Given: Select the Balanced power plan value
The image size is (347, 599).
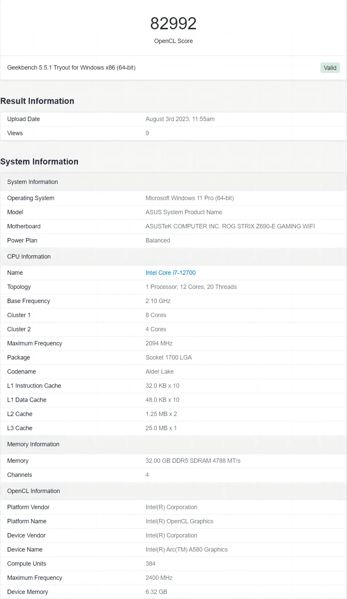Looking at the screenshot, I should [158, 241].
